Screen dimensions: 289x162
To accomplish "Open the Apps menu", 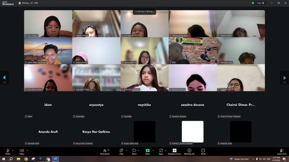I will point(161,152).
